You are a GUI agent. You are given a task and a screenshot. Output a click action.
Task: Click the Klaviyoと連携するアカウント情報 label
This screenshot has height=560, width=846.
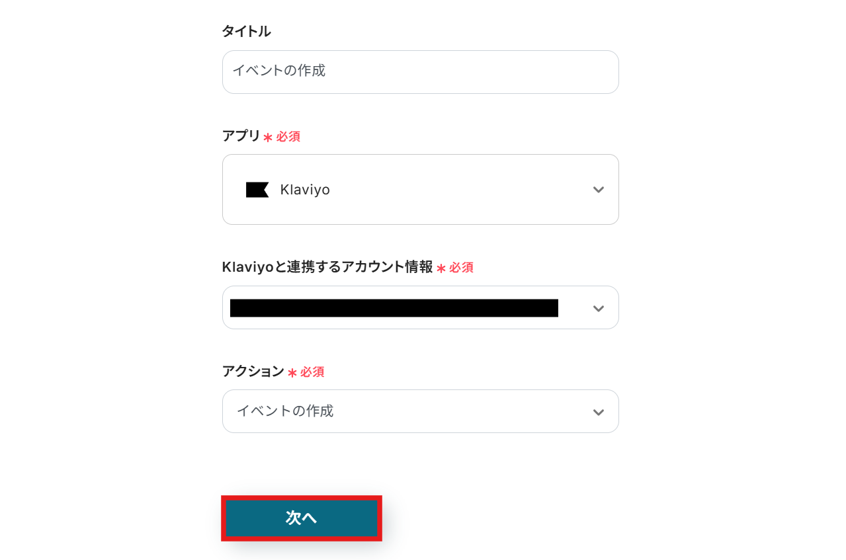327,267
